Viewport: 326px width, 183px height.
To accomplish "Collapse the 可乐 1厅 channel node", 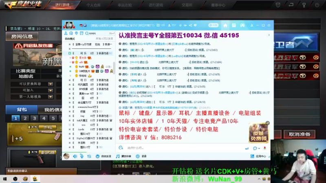I will [x=70, y=53].
